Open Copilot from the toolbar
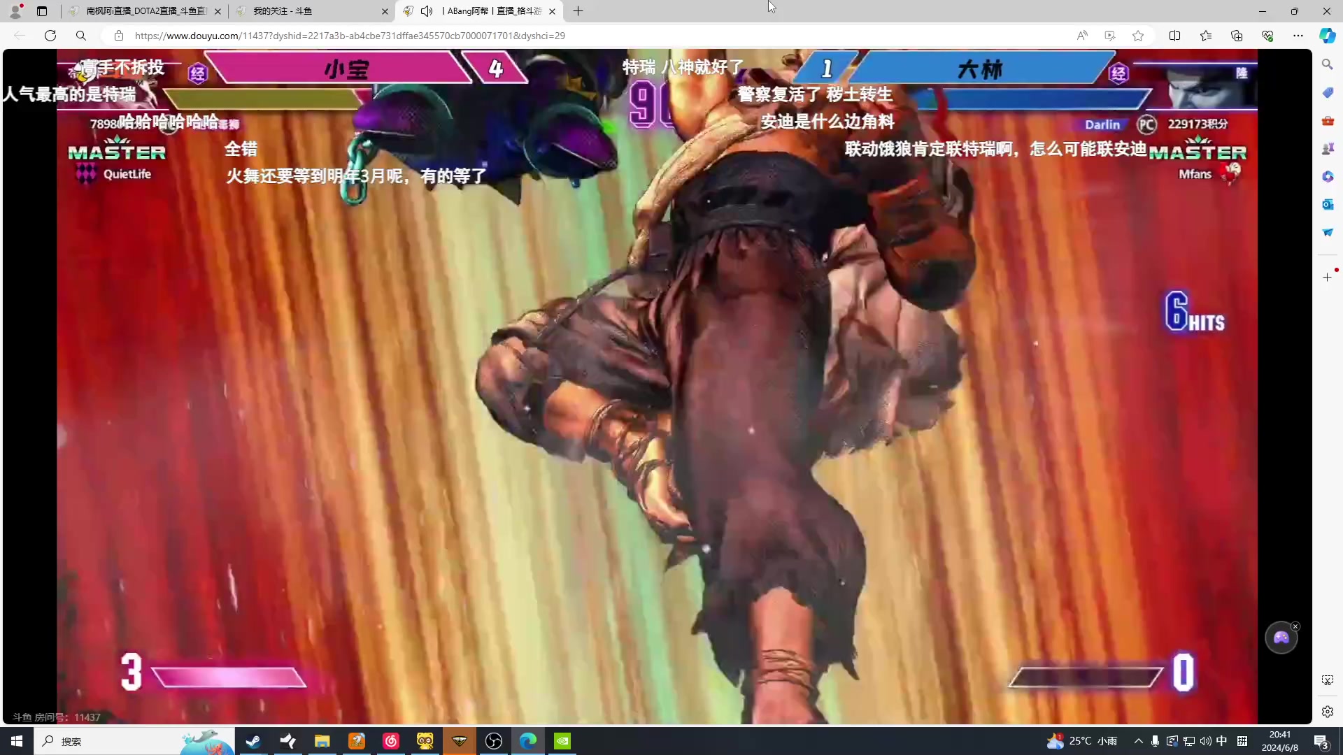This screenshot has height=755, width=1343. (x=1328, y=36)
